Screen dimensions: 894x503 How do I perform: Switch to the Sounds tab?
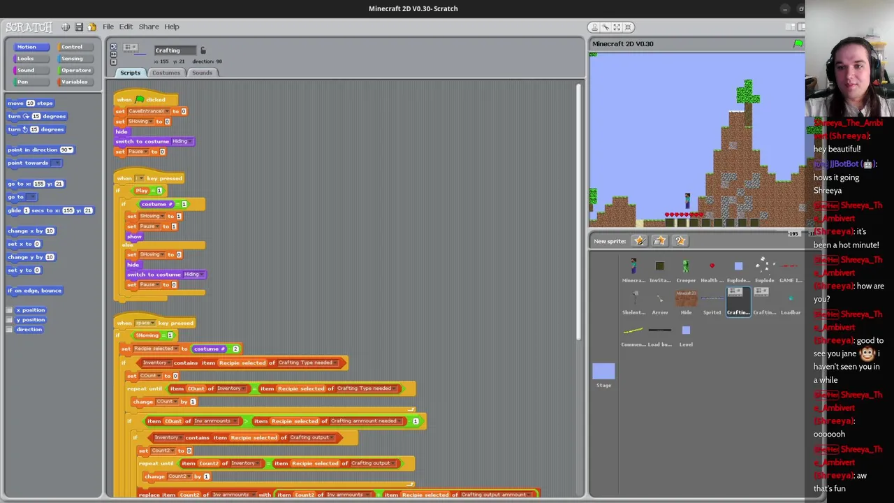[x=202, y=73]
